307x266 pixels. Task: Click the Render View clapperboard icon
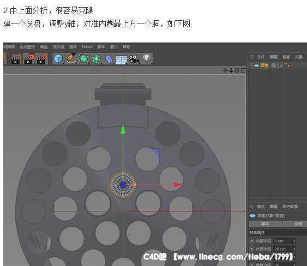(x=17, y=58)
